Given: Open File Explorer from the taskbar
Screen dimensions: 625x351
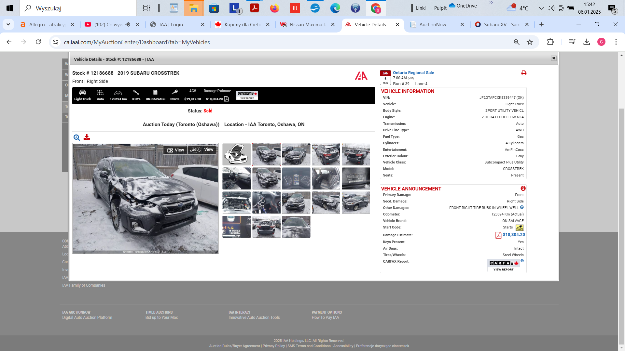Looking at the screenshot, I should [194, 8].
